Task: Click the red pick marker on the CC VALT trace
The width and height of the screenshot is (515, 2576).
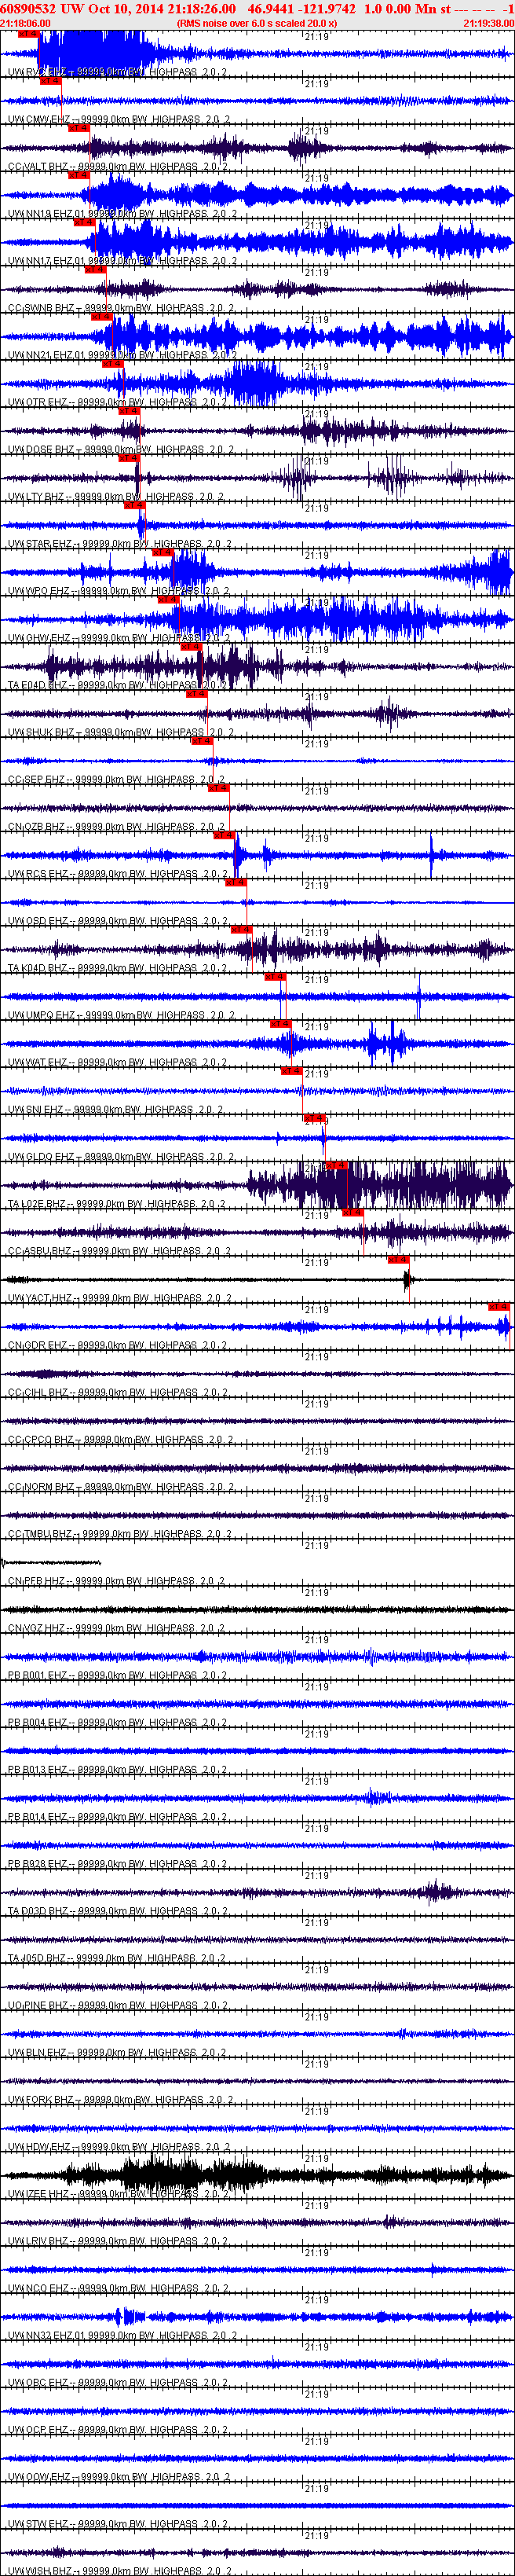Action: click(79, 128)
